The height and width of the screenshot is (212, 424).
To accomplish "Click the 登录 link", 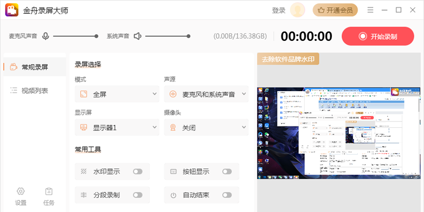I will coord(279,10).
